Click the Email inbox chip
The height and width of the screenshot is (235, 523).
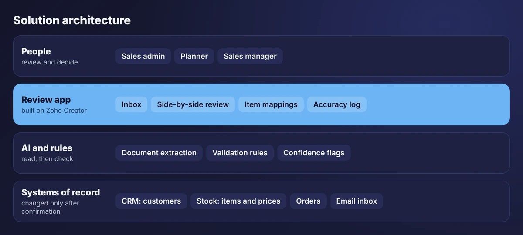pyautogui.click(x=357, y=201)
